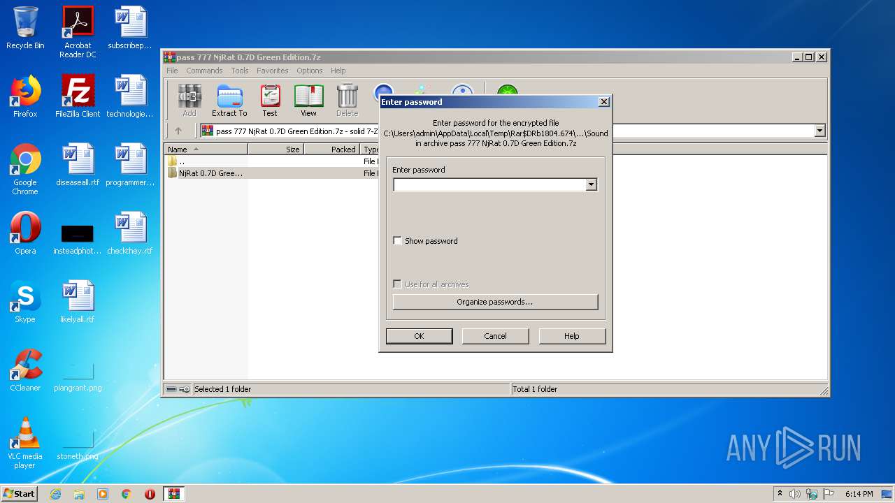
Task: Click the Action Center flag tray icon
Action: click(x=827, y=494)
